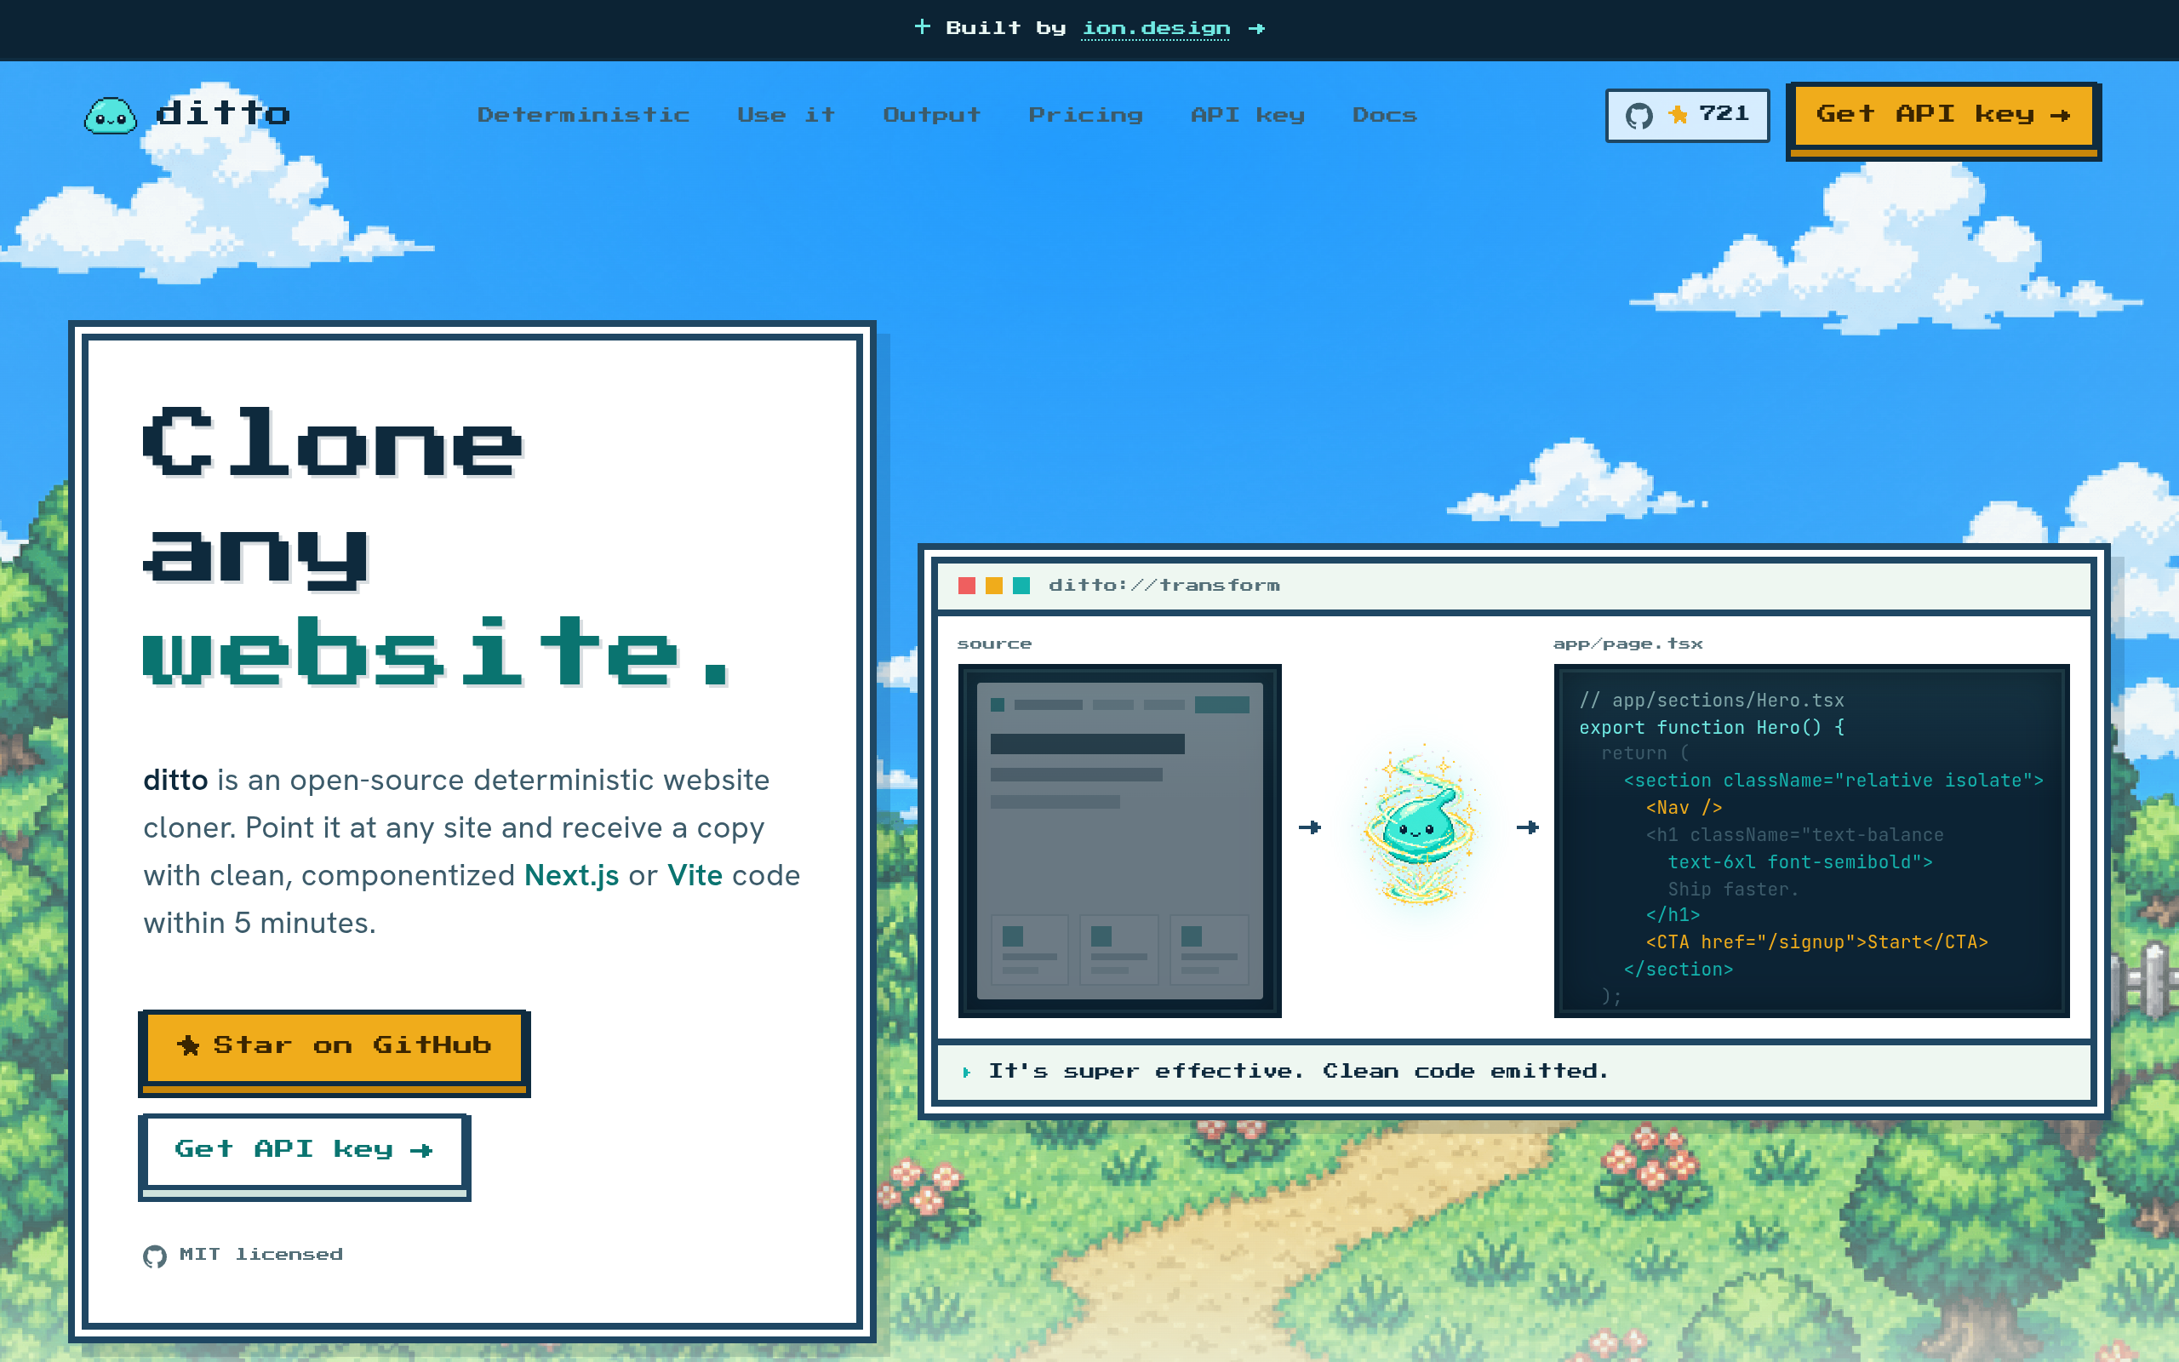Click the GitHub icon beside MIT licensed
2179x1362 pixels.
(155, 1256)
